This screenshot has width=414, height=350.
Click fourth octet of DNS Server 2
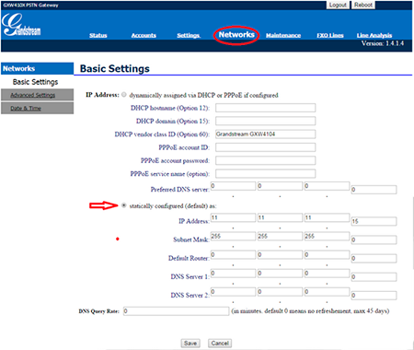point(374,296)
